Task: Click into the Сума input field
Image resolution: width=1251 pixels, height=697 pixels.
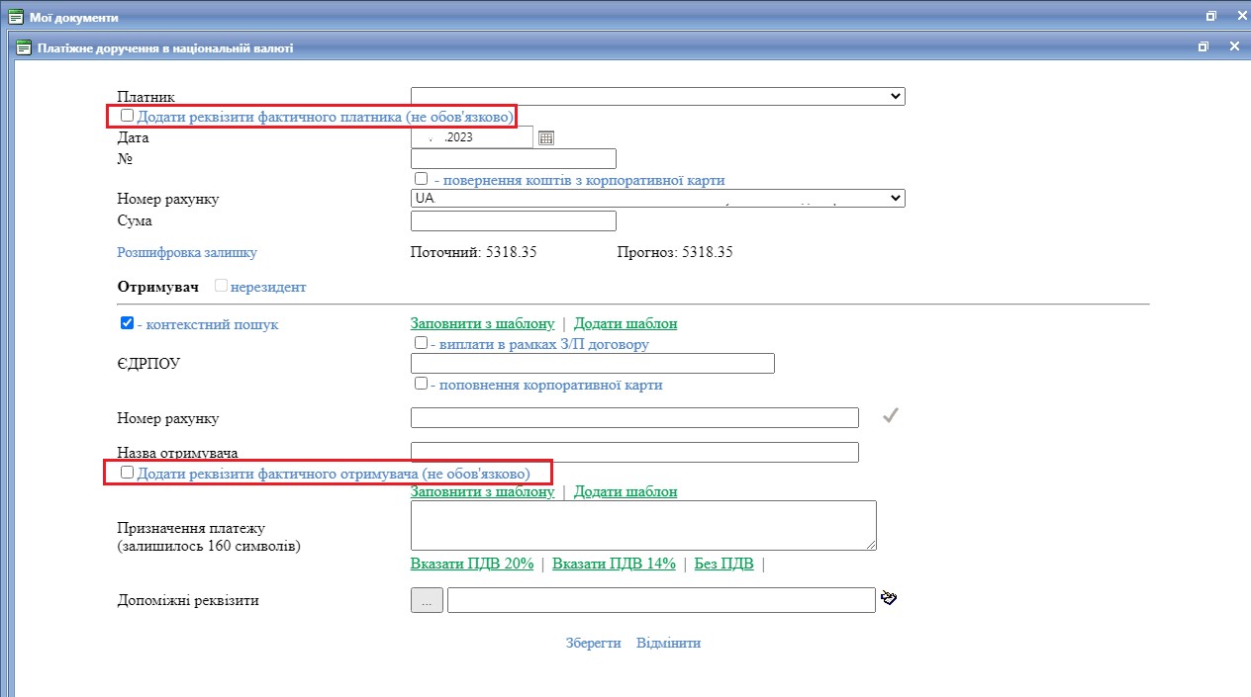Action: tap(513, 220)
